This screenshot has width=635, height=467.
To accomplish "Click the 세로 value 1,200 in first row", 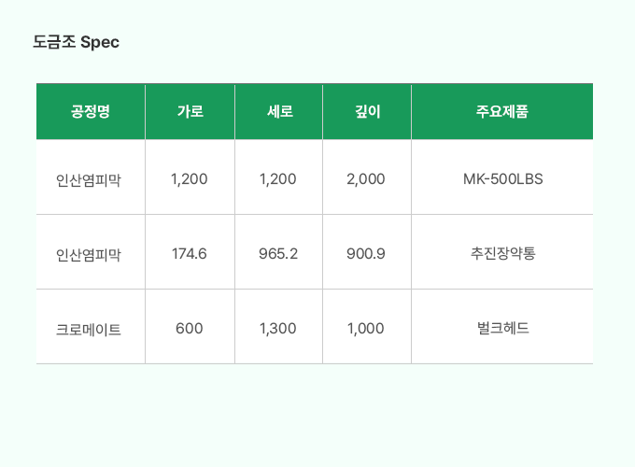I will pyautogui.click(x=278, y=178).
